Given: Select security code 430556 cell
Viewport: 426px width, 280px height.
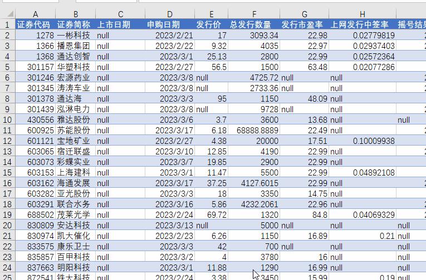Looking at the screenshot, I should point(35,120).
